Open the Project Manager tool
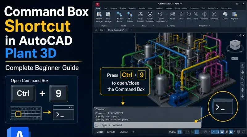This screenshot has width=247, height=137. coord(99,17)
